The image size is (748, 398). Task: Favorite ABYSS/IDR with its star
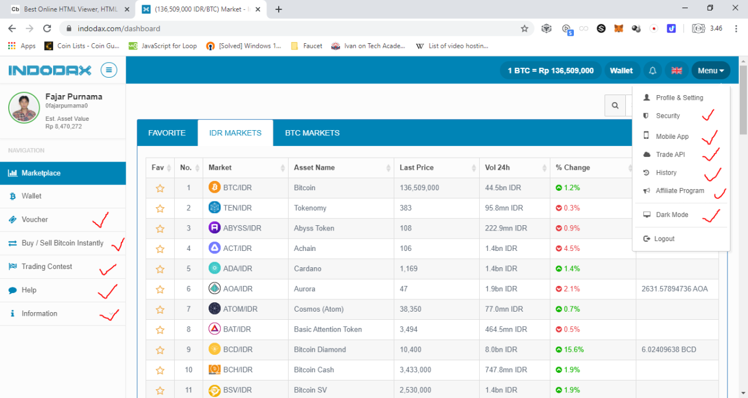[160, 228]
